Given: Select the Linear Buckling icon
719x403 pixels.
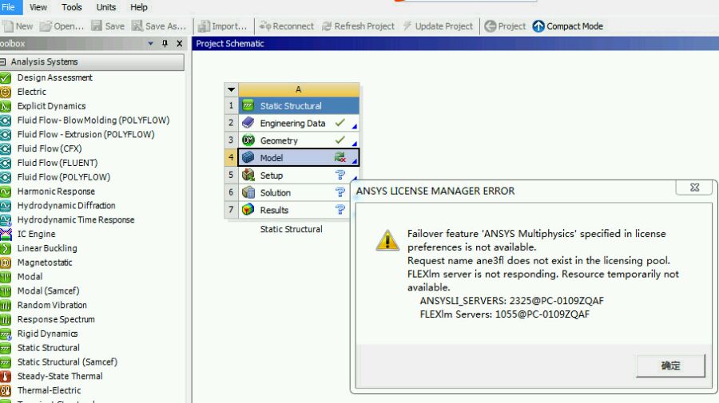Looking at the screenshot, I should 6,248.
